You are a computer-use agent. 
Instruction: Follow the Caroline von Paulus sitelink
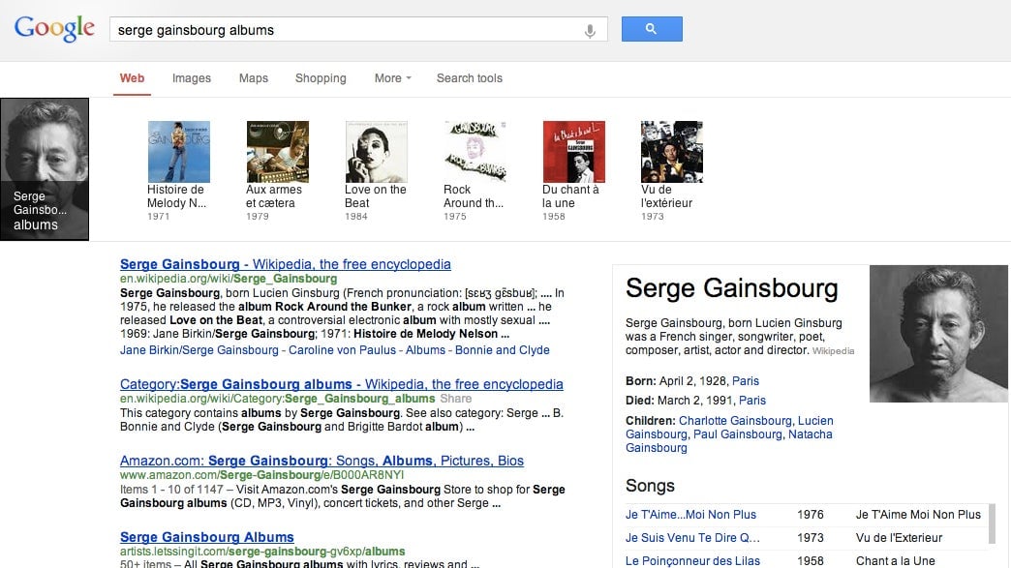[342, 350]
